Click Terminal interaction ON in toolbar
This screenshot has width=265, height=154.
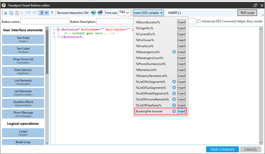72,13
